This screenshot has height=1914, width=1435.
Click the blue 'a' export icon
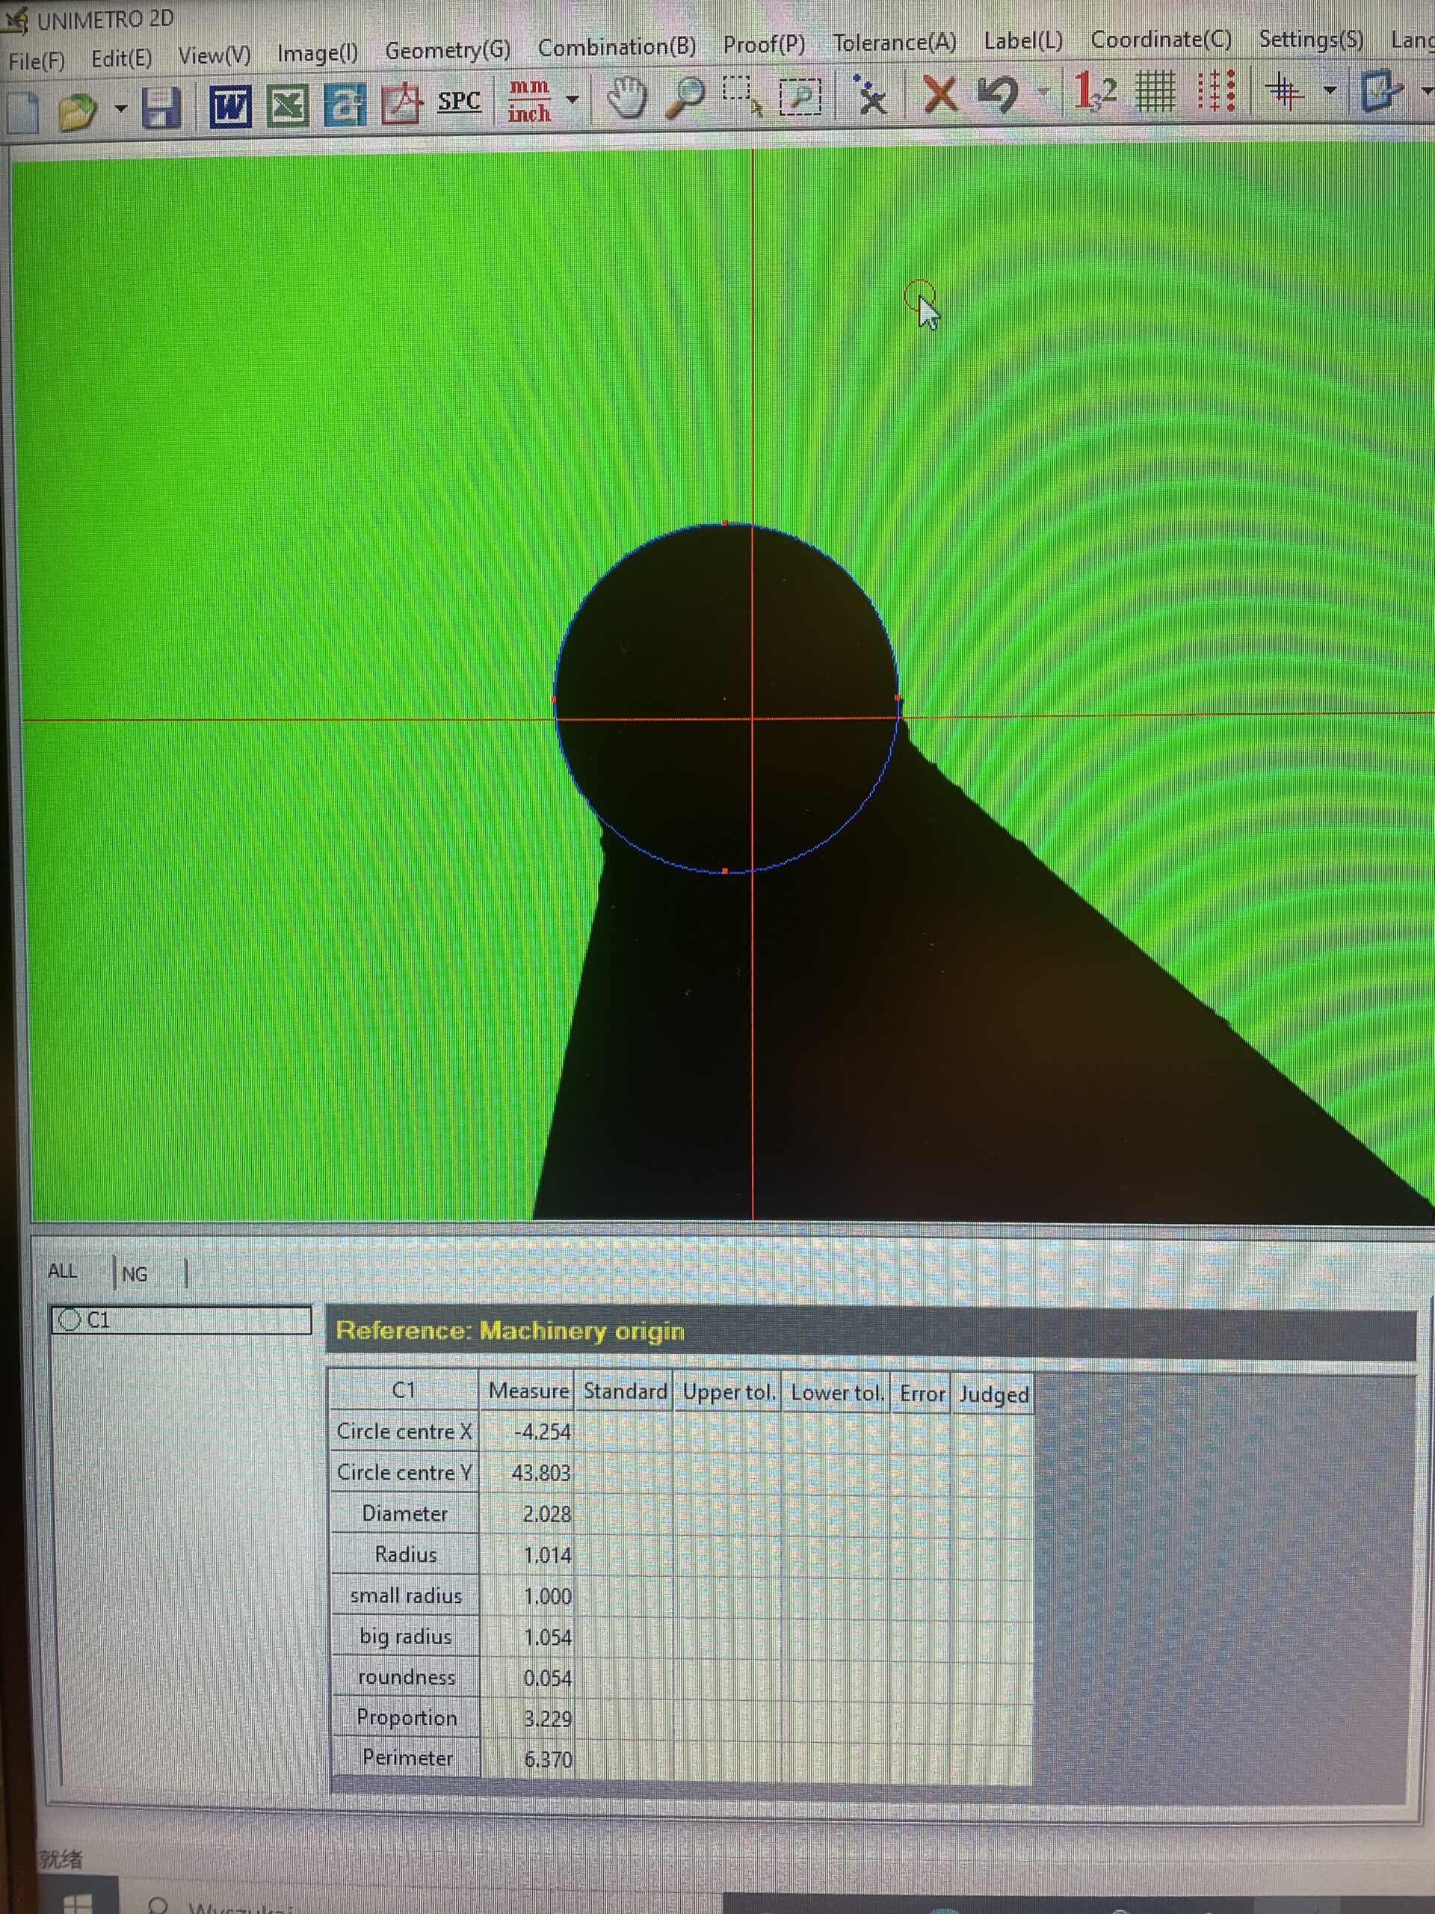click(x=345, y=106)
